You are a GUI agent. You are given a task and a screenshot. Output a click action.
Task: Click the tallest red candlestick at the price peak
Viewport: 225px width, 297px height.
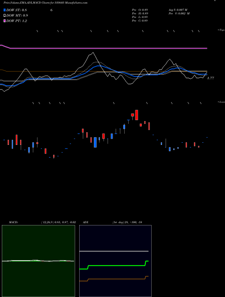click(136, 115)
